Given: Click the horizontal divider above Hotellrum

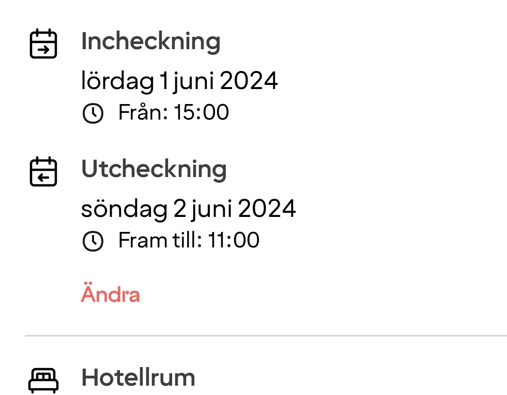Looking at the screenshot, I should pyautogui.click(x=266, y=336).
